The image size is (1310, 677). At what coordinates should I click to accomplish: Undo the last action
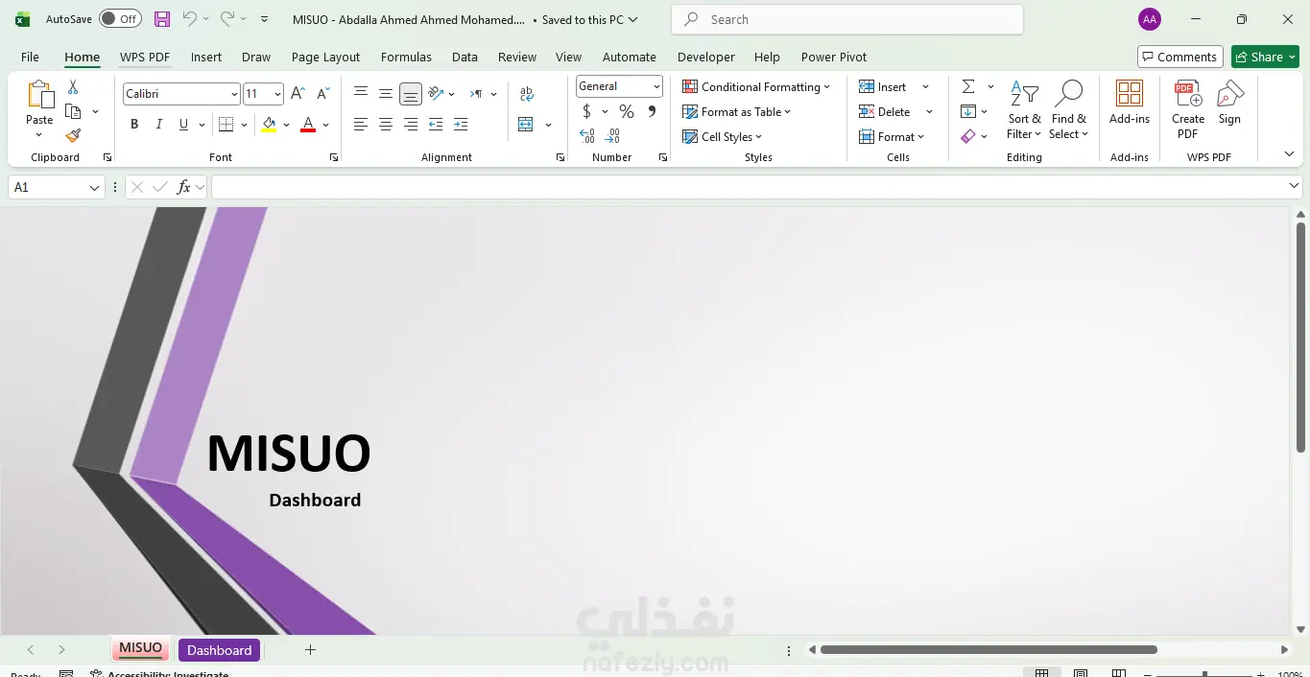pos(189,19)
